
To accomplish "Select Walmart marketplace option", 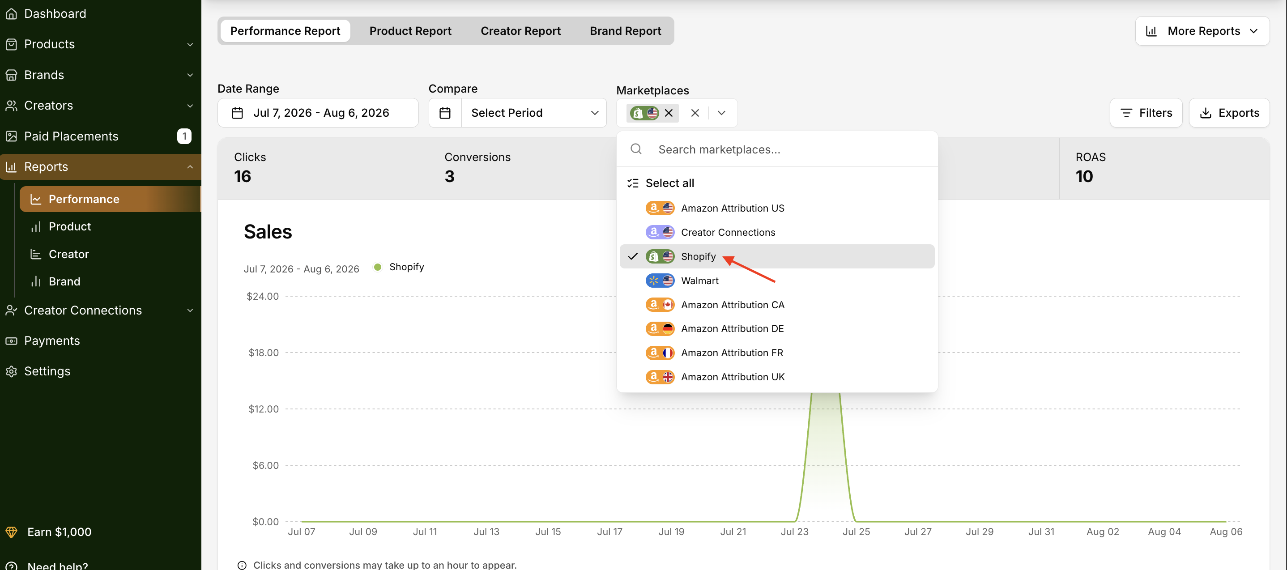I will point(777,281).
